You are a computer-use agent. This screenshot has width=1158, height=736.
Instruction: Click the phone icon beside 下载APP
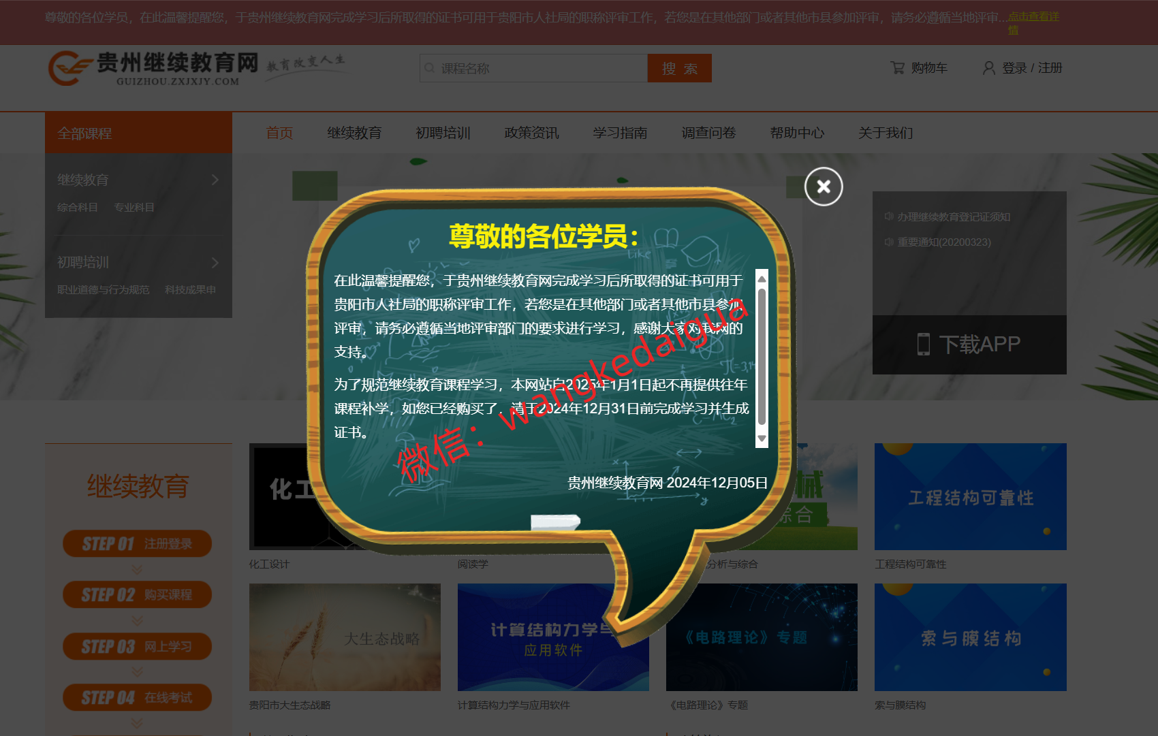pyautogui.click(x=924, y=344)
